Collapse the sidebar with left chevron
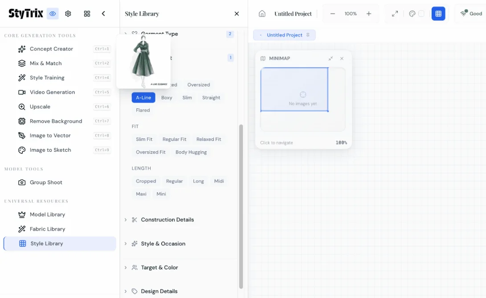The image size is (486, 298). click(x=103, y=14)
